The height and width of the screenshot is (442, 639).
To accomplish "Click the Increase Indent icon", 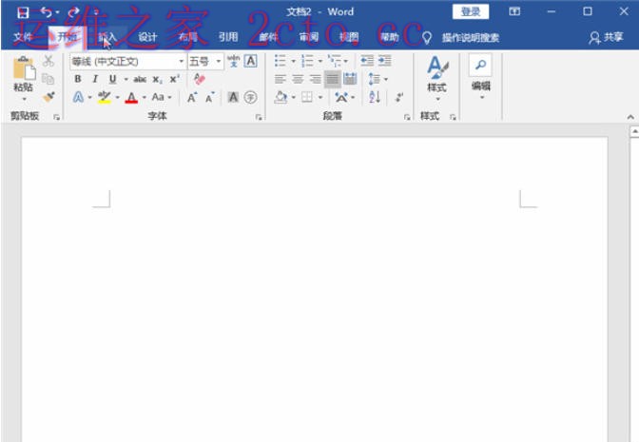I will coord(384,61).
